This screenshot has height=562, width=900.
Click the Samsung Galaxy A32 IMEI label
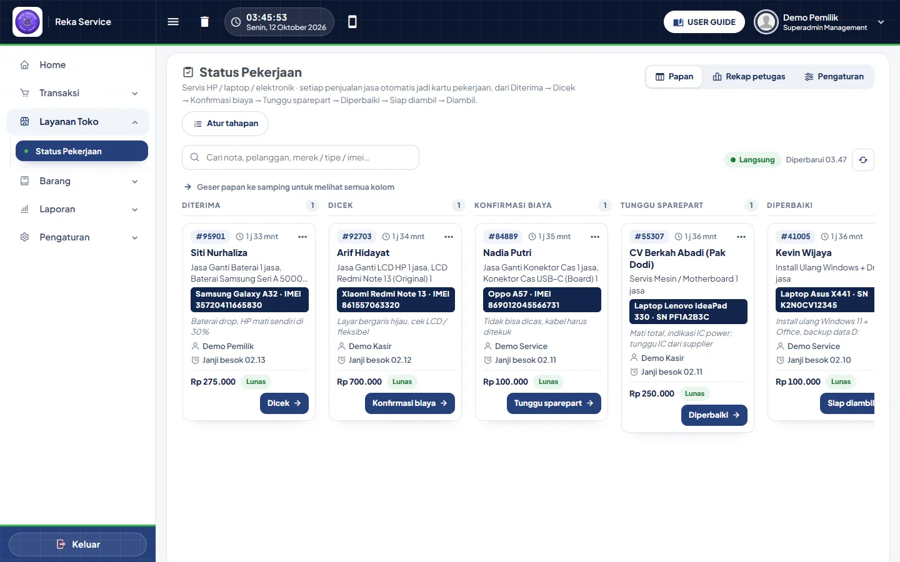pos(249,300)
